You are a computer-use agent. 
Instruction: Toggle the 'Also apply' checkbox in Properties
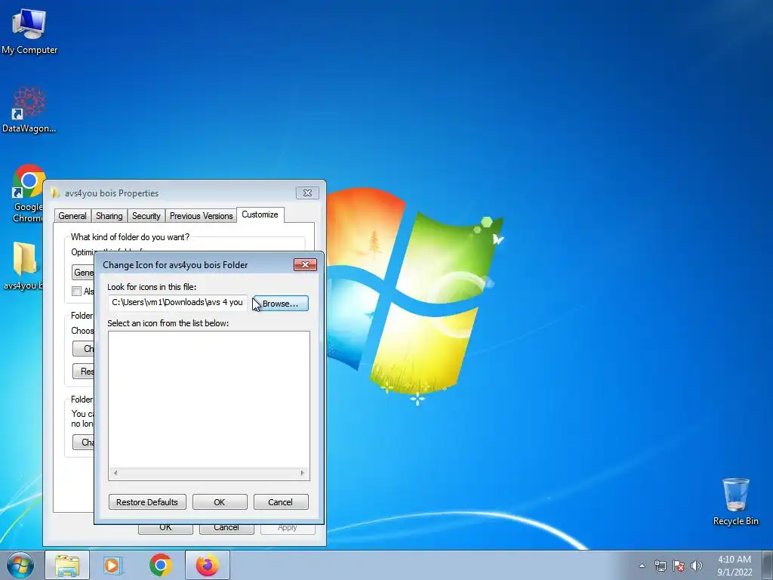pyautogui.click(x=76, y=291)
